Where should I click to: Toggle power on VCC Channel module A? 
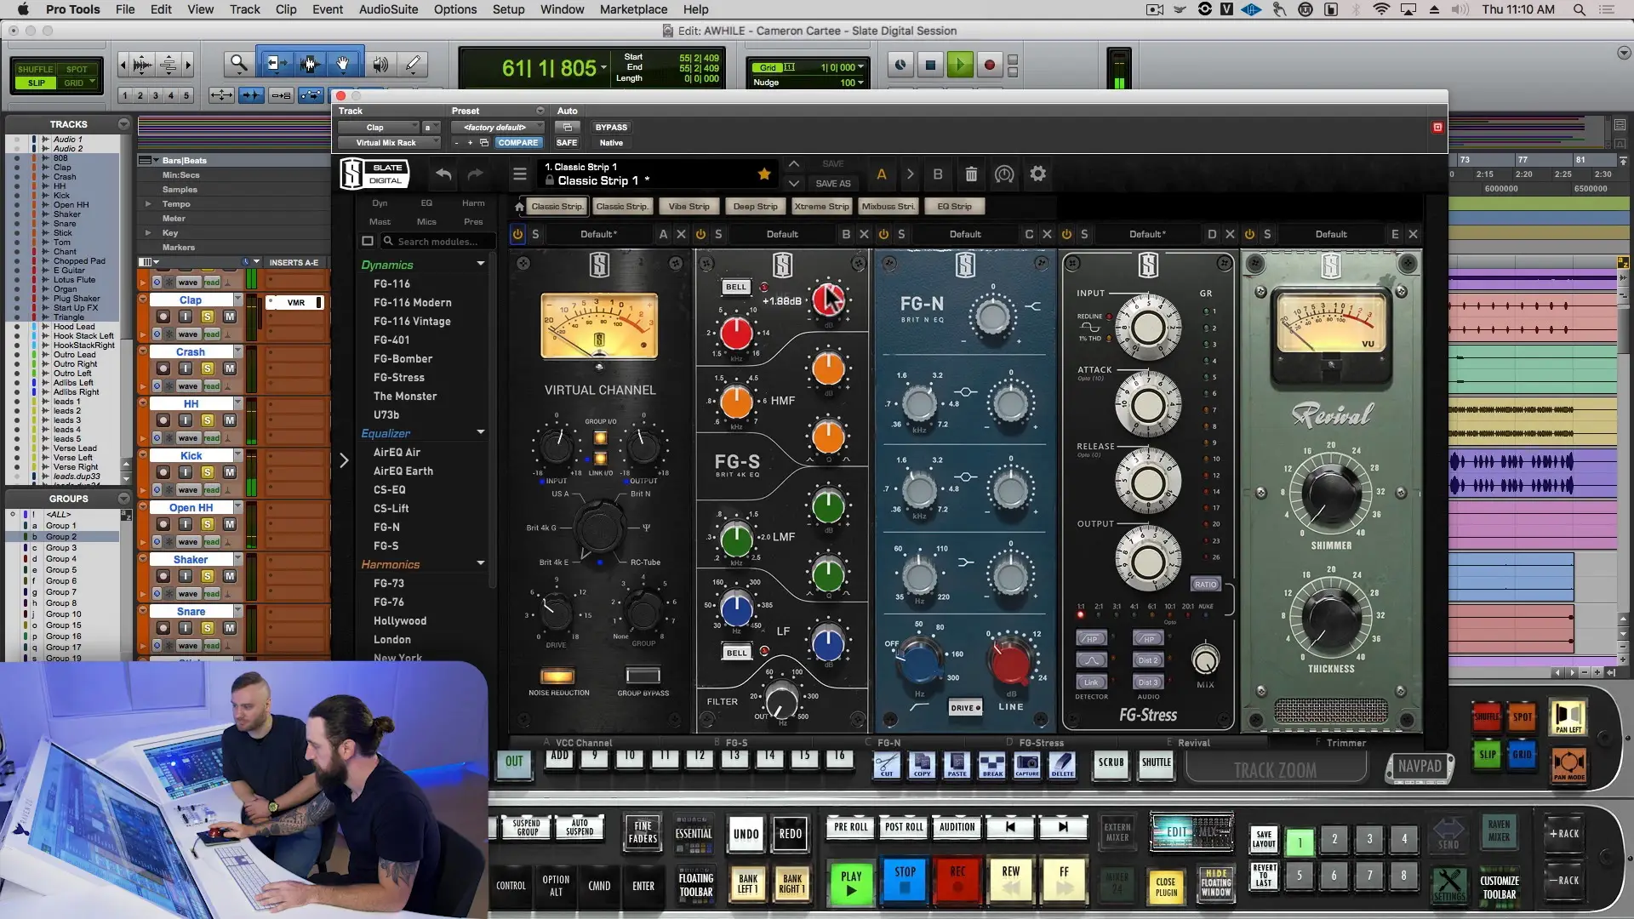(x=517, y=234)
